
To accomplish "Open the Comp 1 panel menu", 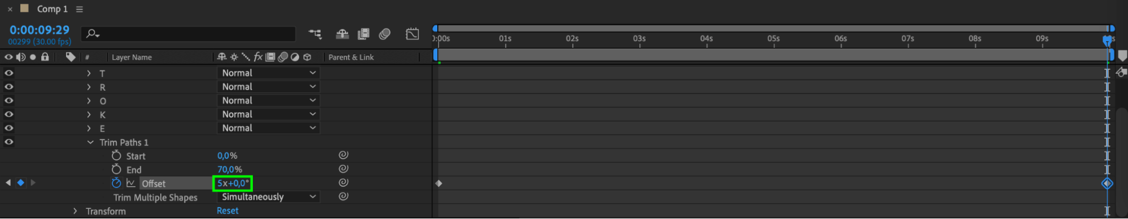I will (80, 9).
